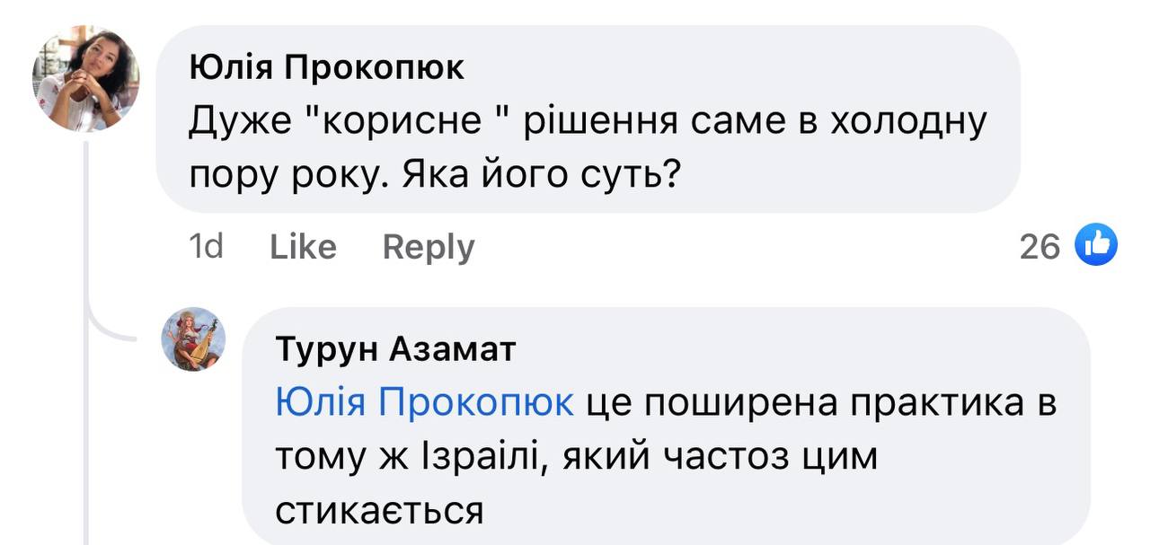Click the blue thumbs-up reaction icon

[1096, 245]
